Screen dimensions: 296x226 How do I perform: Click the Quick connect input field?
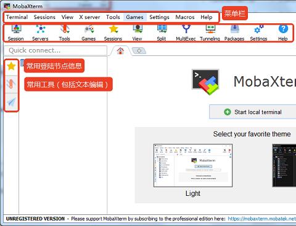point(55,50)
